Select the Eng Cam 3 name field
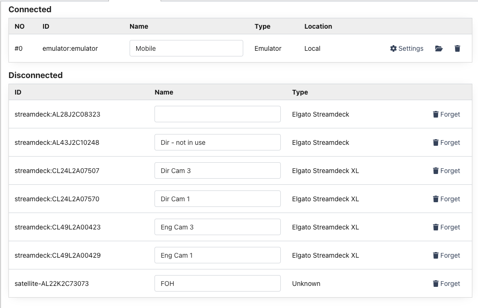This screenshot has width=478, height=308. pyautogui.click(x=217, y=227)
